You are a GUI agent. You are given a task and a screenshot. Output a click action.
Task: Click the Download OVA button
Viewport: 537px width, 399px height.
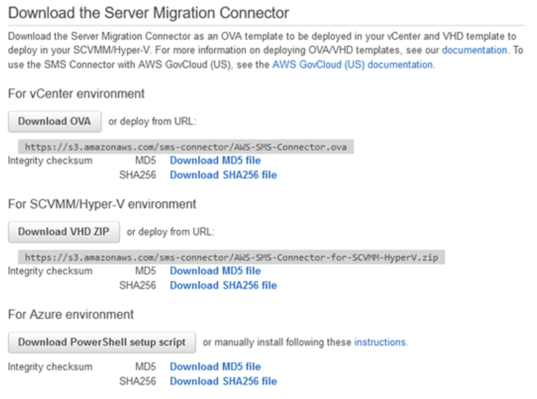click(x=55, y=121)
